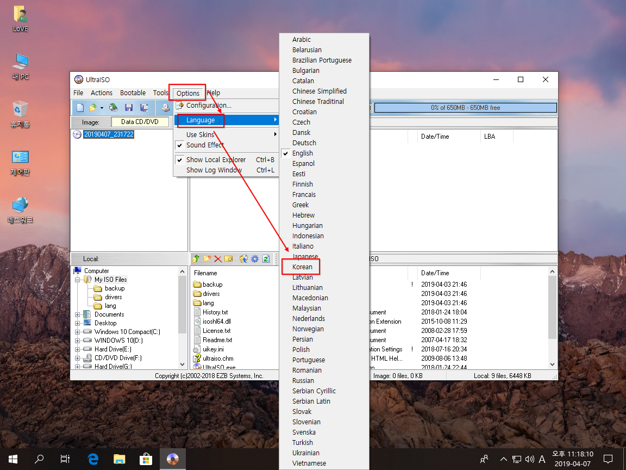
Task: Click local file list scrollbar up arrow
Action: [x=553, y=272]
